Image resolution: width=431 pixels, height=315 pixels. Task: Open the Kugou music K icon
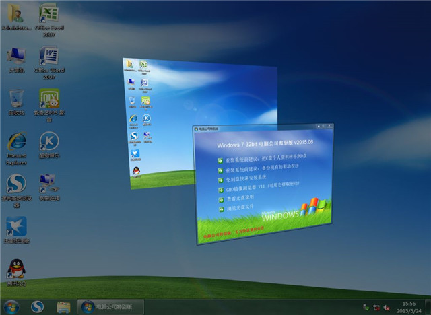[48, 142]
